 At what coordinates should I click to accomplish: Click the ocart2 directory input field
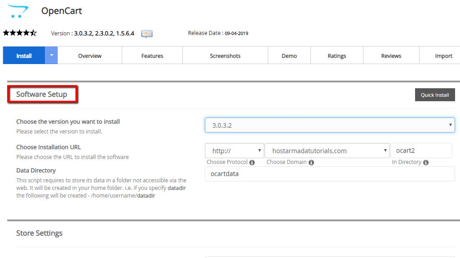click(x=421, y=150)
